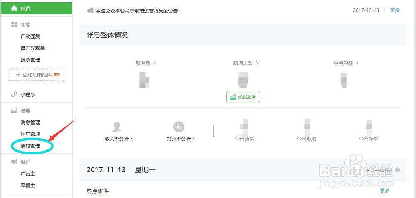
Task: Click the 管理 section label
Action: click(x=25, y=111)
